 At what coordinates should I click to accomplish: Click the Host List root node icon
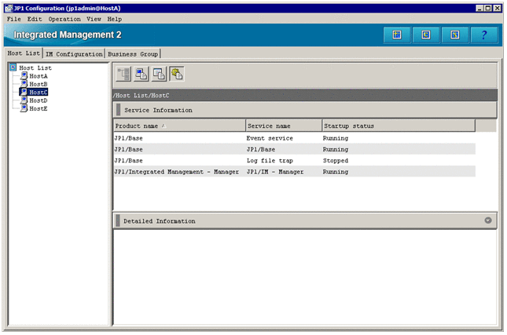13,67
